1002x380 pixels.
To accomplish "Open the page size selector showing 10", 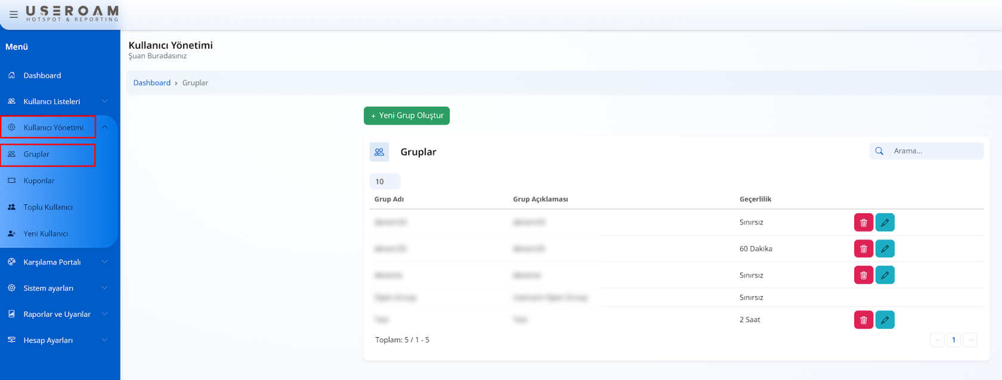I will tap(385, 182).
